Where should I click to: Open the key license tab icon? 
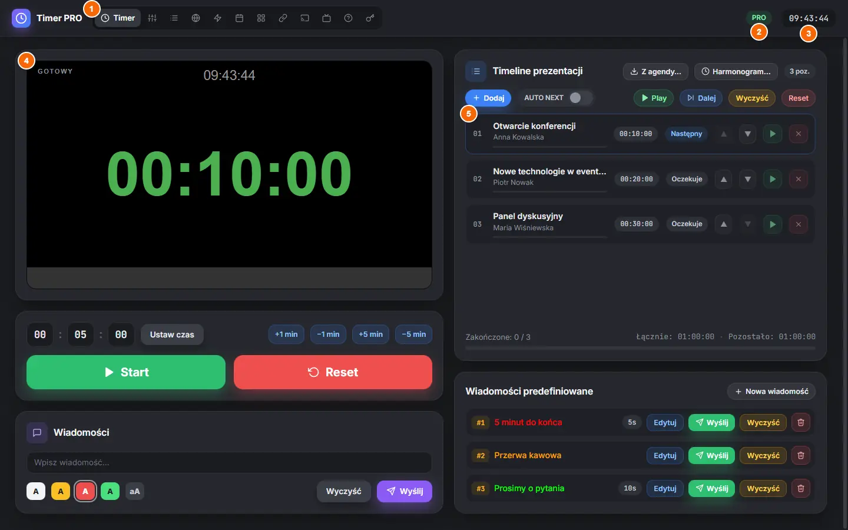370,18
